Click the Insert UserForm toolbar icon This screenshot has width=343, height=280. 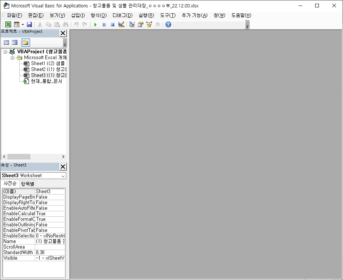[x=17, y=24]
